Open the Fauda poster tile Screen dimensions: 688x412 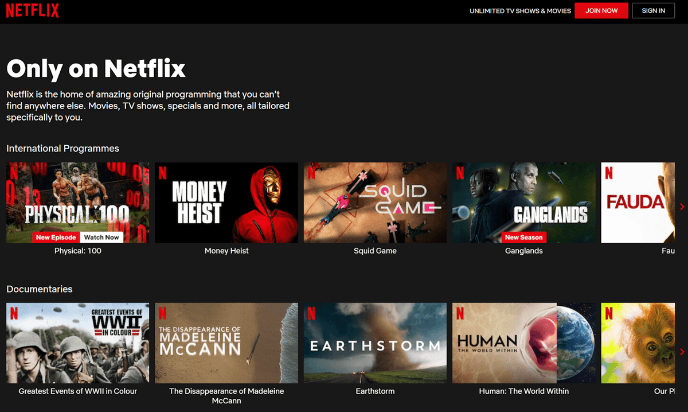[638, 202]
